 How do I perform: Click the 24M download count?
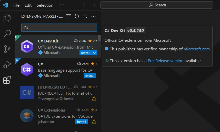coord(83,64)
